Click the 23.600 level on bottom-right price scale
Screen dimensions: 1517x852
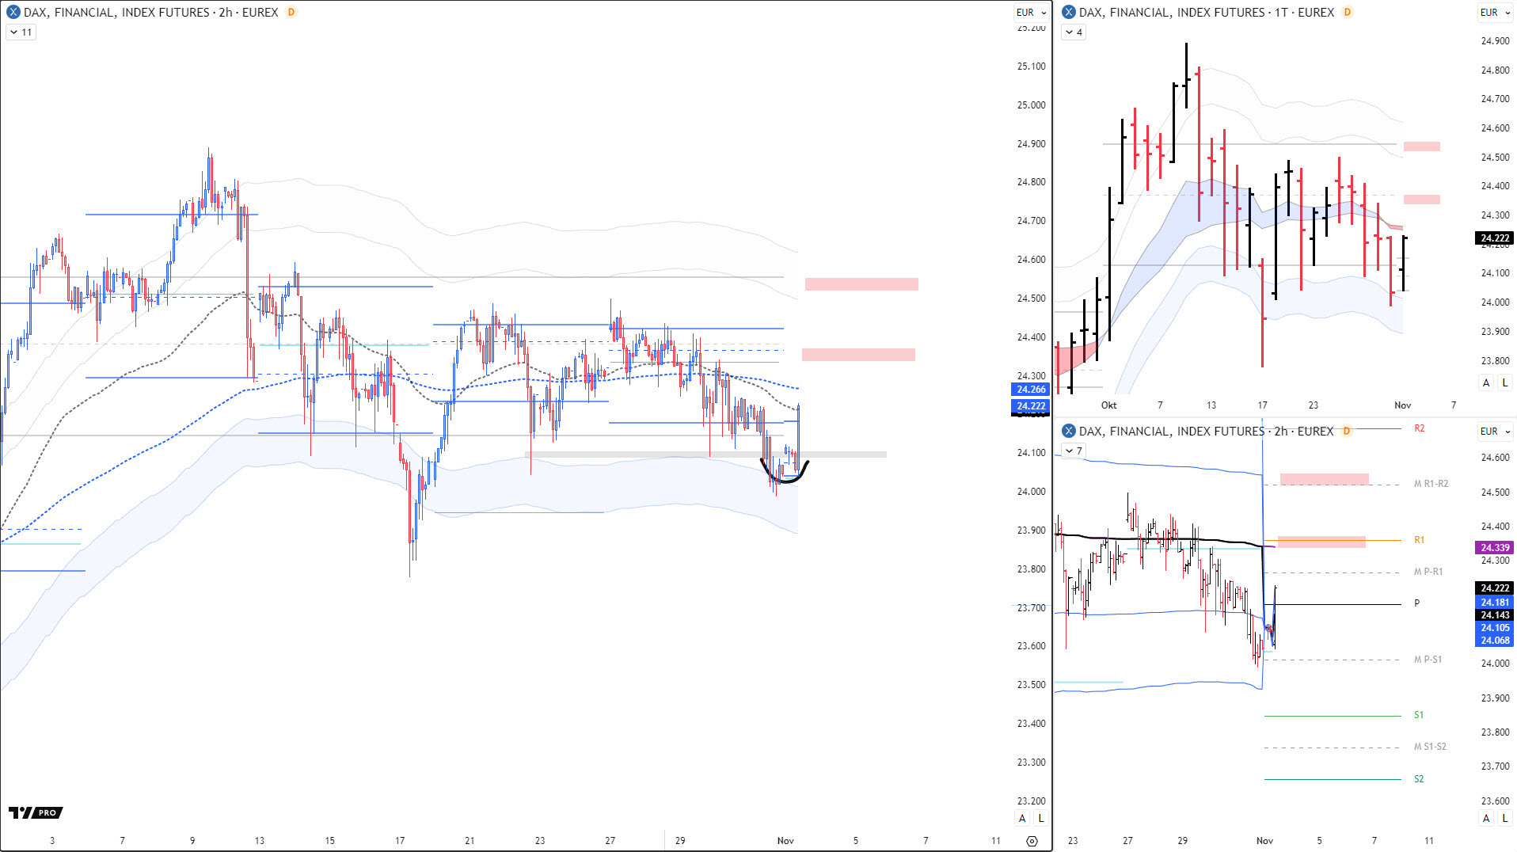pos(1495,801)
